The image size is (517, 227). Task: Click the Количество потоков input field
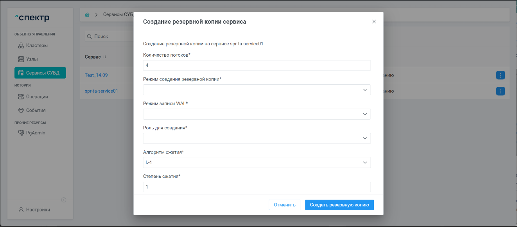coord(257,66)
